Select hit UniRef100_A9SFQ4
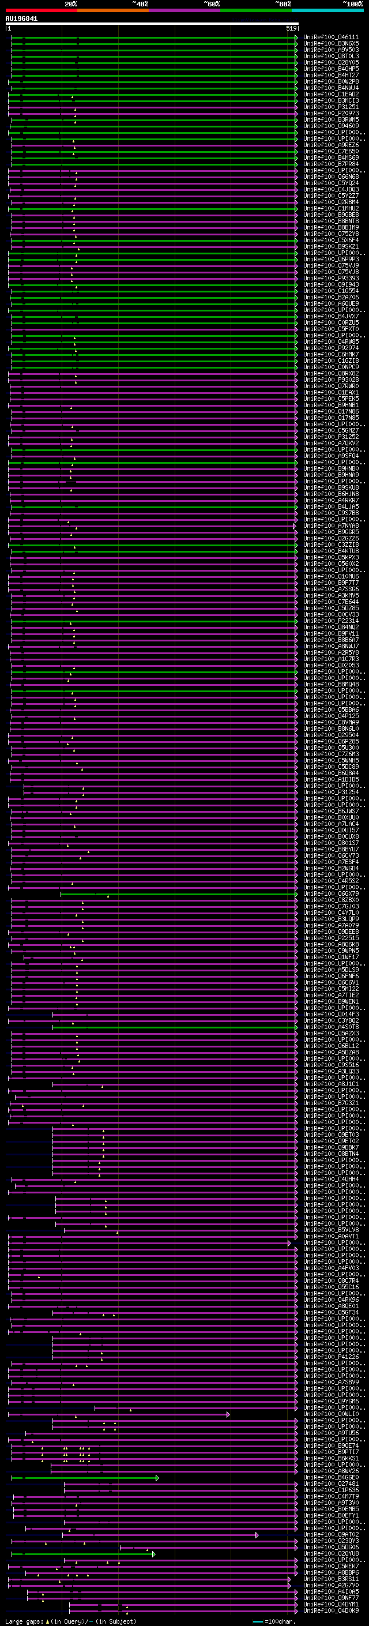This screenshot has width=369, height=1626. [331, 456]
